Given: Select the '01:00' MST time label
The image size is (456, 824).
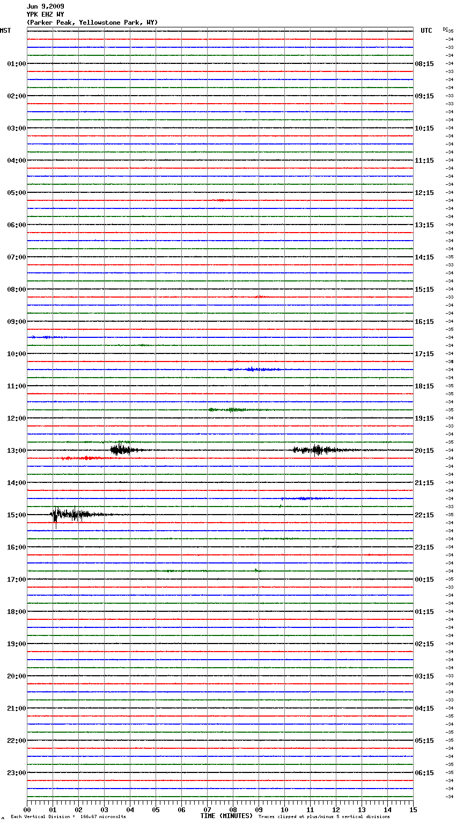Looking at the screenshot, I should 17,64.
